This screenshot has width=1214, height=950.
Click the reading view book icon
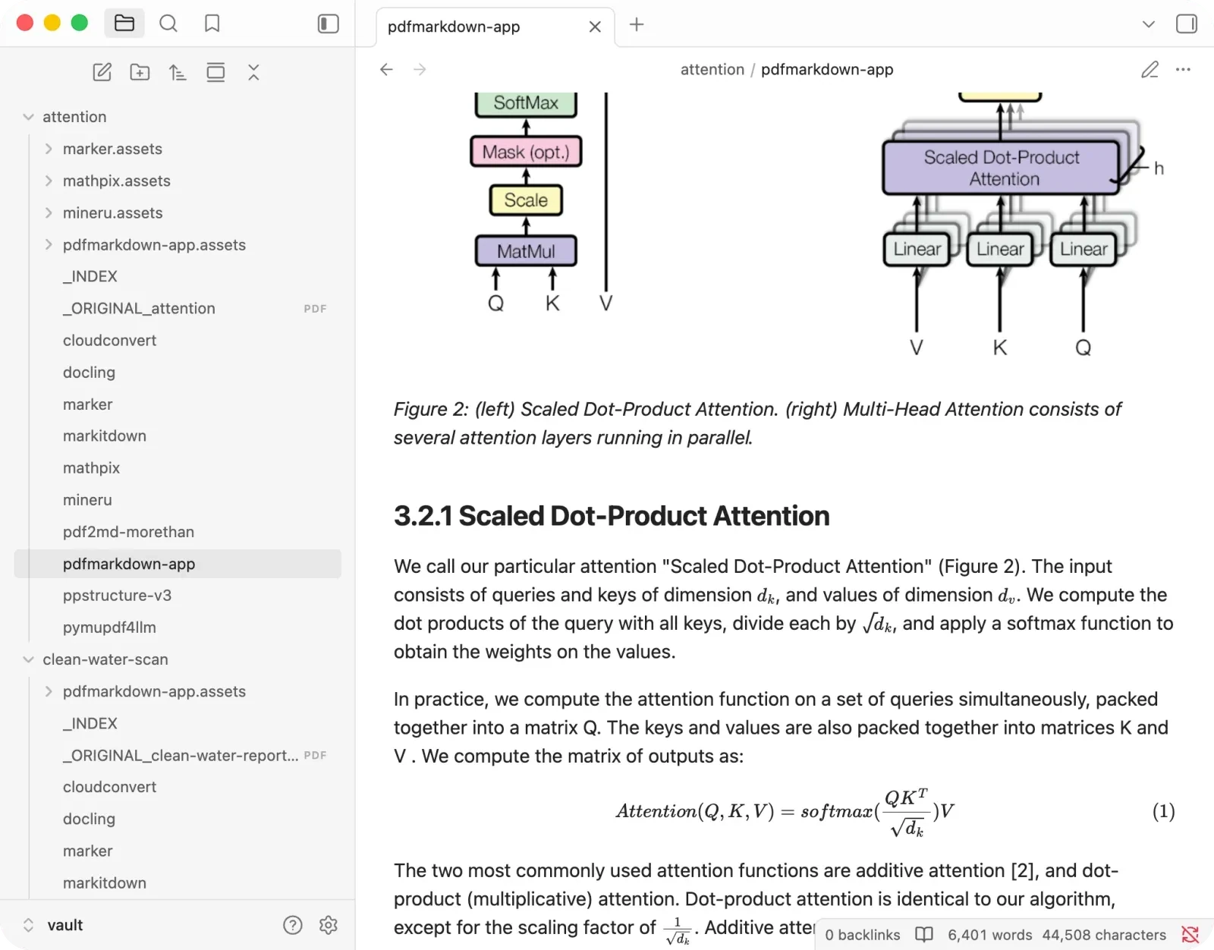click(924, 935)
